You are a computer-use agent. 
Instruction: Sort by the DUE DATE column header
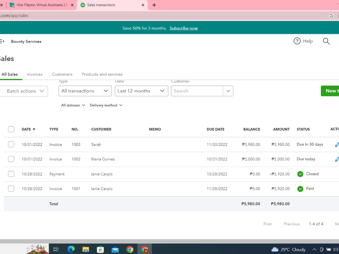click(215, 129)
